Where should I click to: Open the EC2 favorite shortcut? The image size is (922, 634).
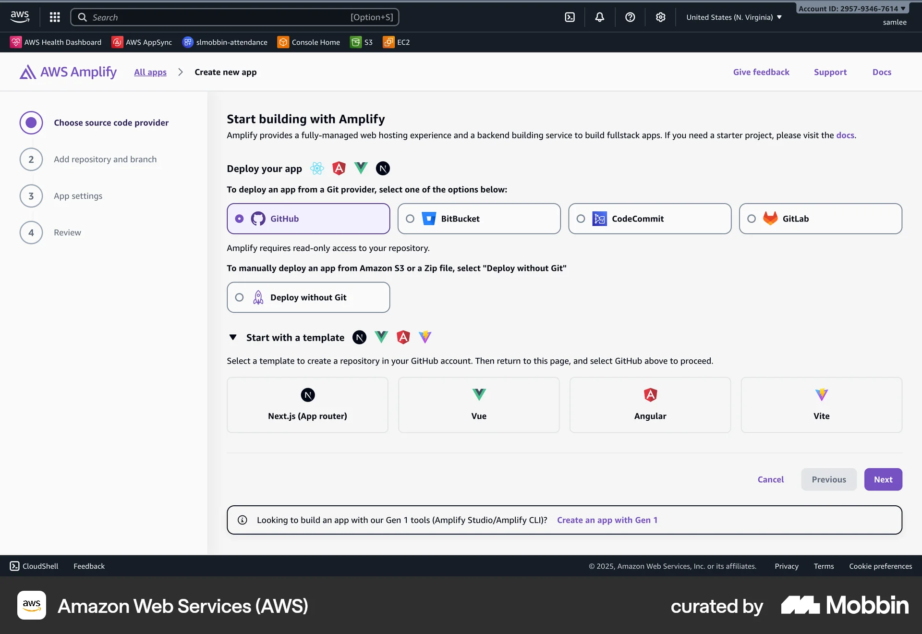click(x=396, y=42)
